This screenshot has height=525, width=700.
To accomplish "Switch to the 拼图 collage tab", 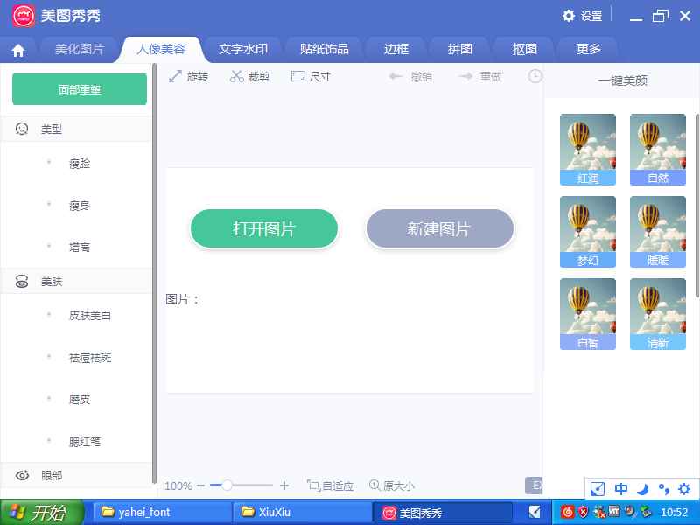I will [x=460, y=50].
